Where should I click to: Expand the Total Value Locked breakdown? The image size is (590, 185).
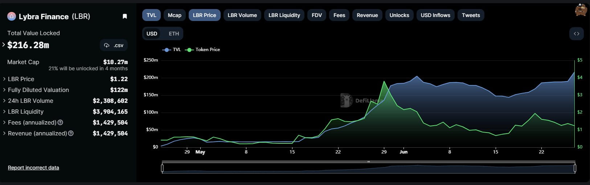tap(4, 45)
